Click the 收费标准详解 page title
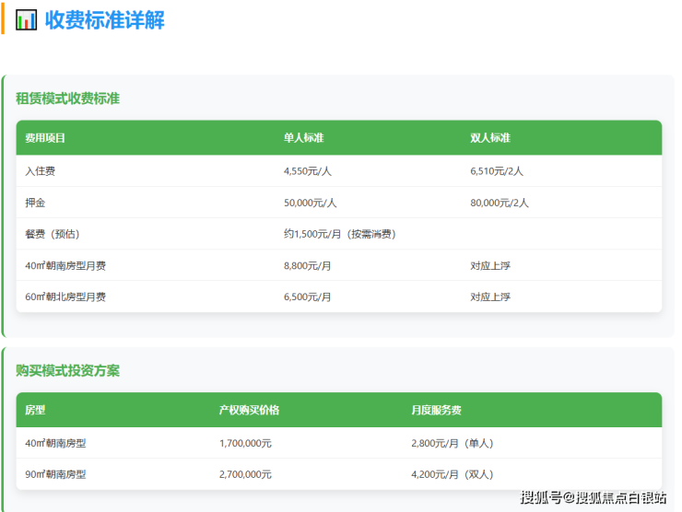The image size is (682, 512). [104, 19]
